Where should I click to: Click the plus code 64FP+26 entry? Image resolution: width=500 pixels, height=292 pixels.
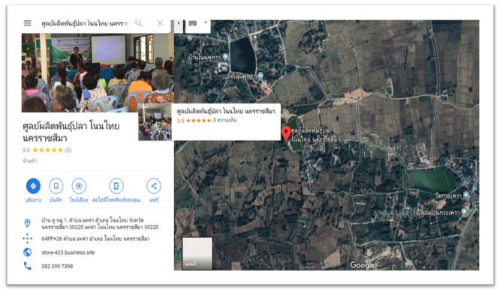95,239
